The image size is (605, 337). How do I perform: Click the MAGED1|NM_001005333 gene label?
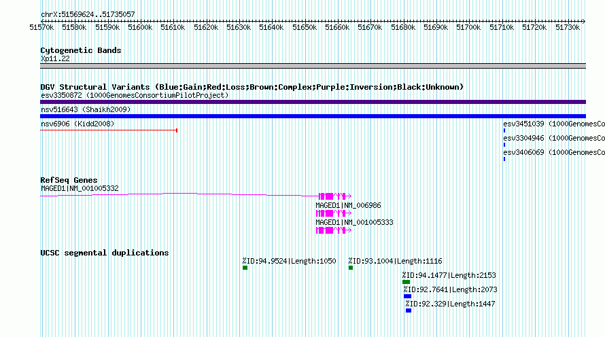pyautogui.click(x=354, y=222)
